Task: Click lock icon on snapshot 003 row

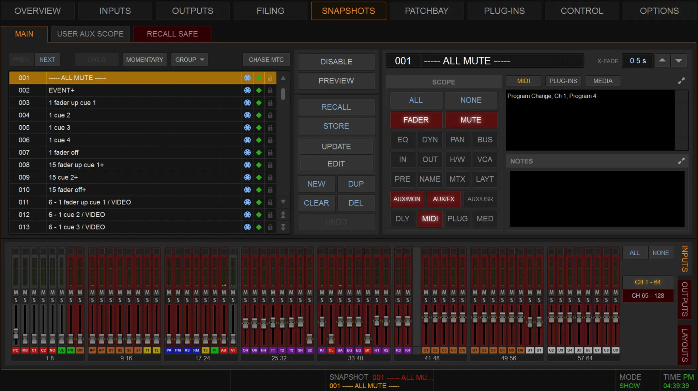Action: 270,103
